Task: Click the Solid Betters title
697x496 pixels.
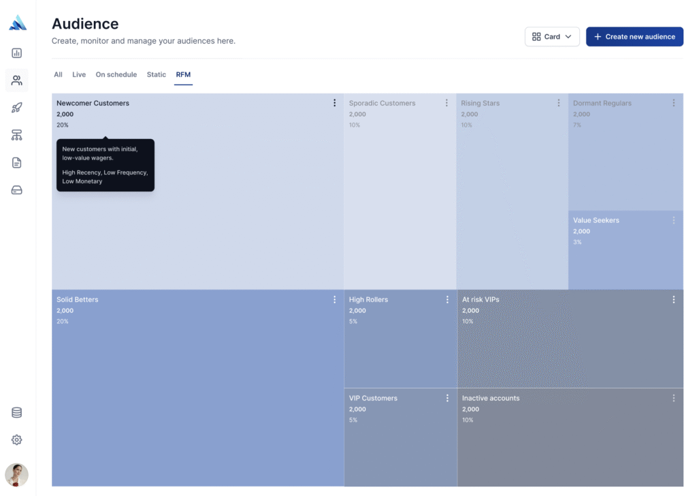Action: tap(78, 299)
